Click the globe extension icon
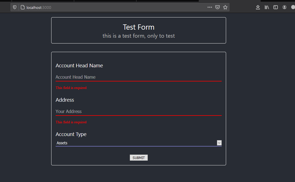 [x=293, y=7]
